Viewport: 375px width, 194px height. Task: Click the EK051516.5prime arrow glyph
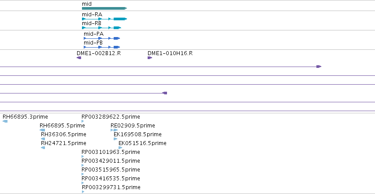tap(120, 148)
